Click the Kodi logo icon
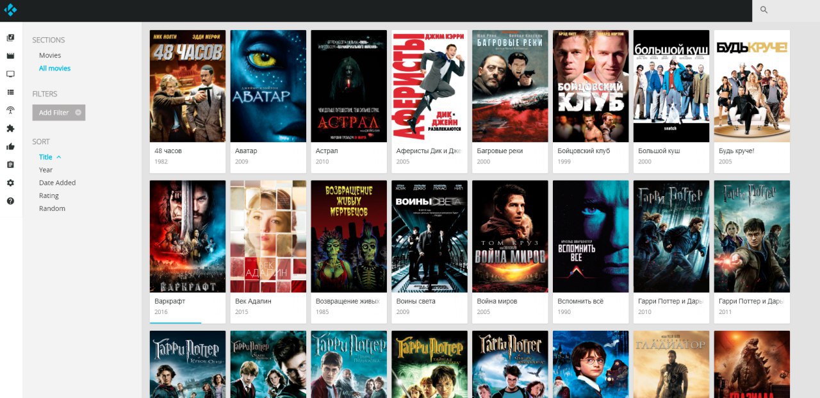 (10, 10)
